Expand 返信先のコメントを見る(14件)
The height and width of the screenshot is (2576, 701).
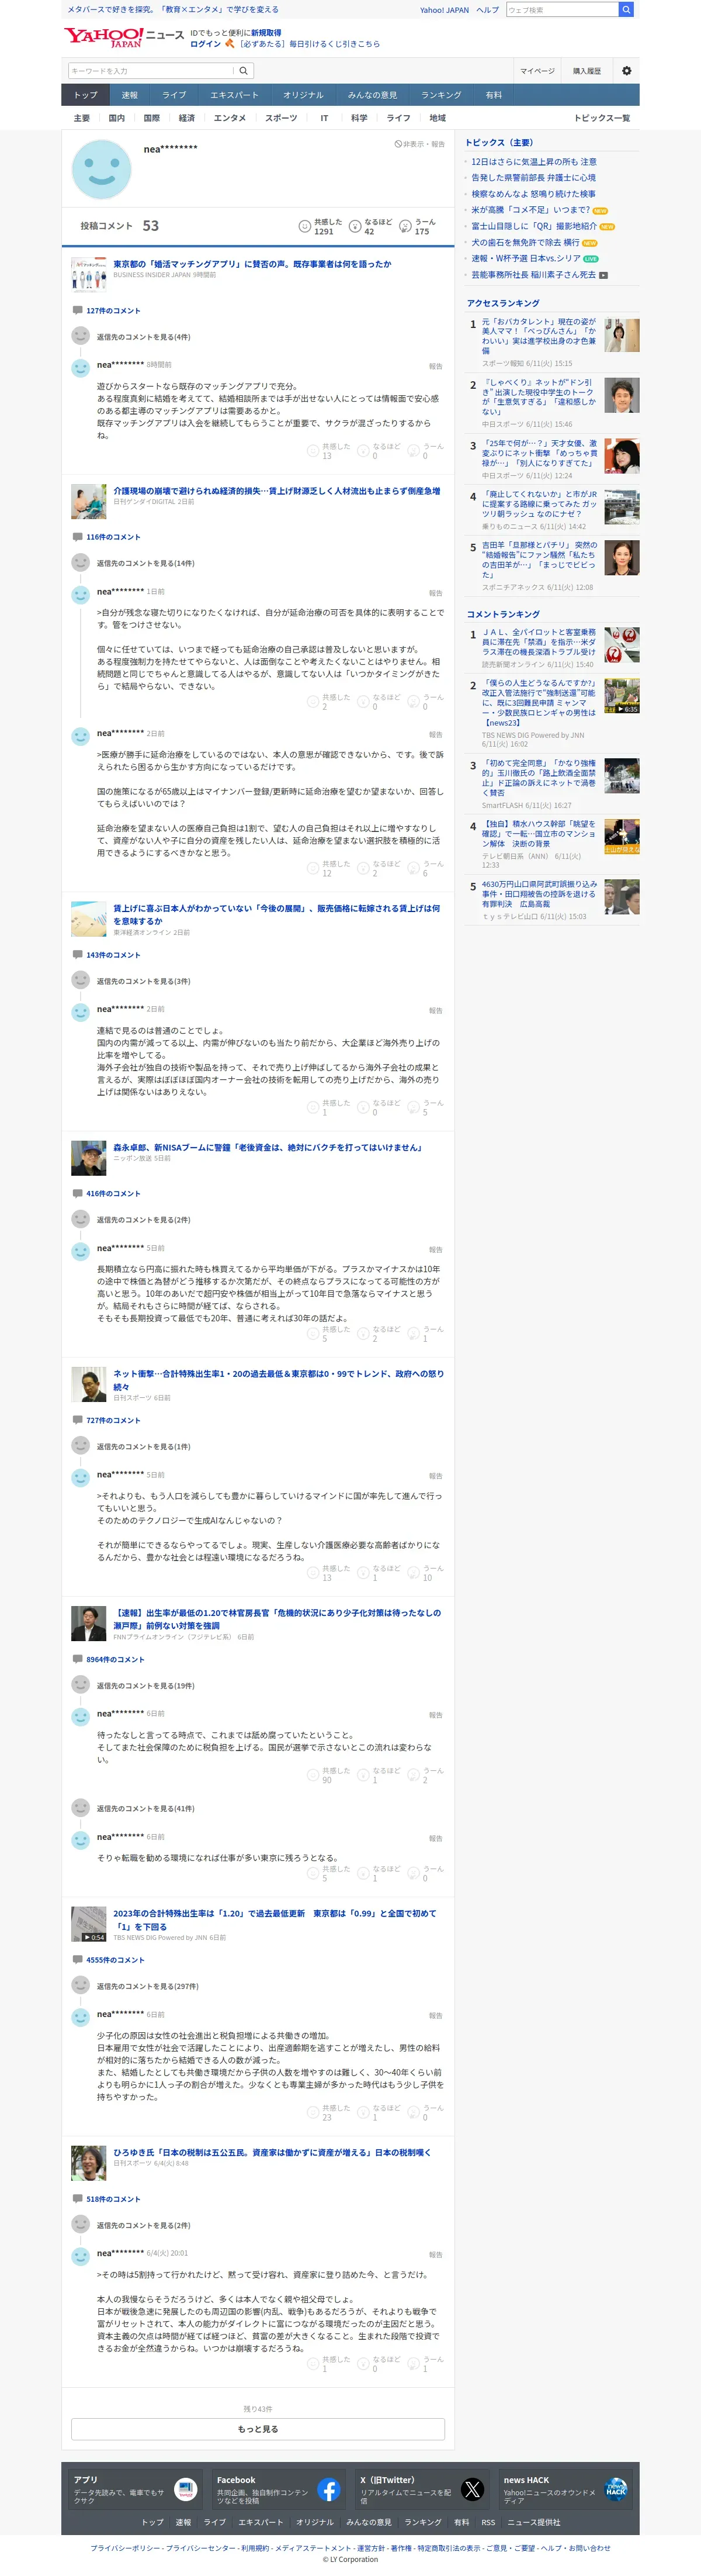point(146,563)
